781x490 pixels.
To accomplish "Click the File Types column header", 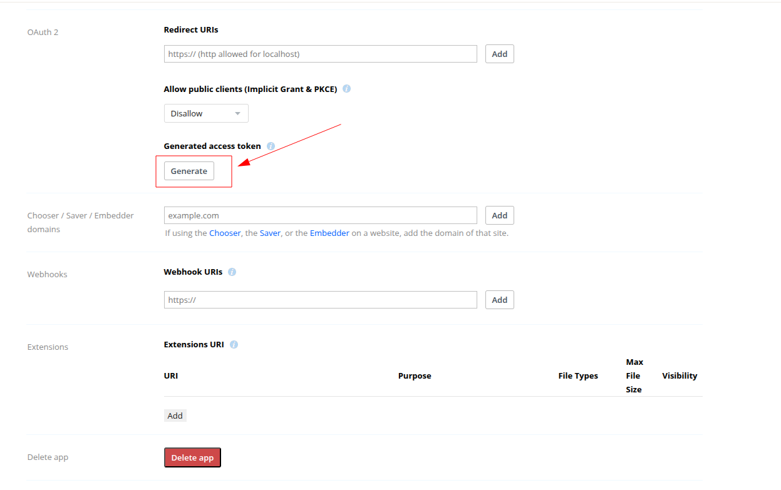I will pyautogui.click(x=578, y=376).
